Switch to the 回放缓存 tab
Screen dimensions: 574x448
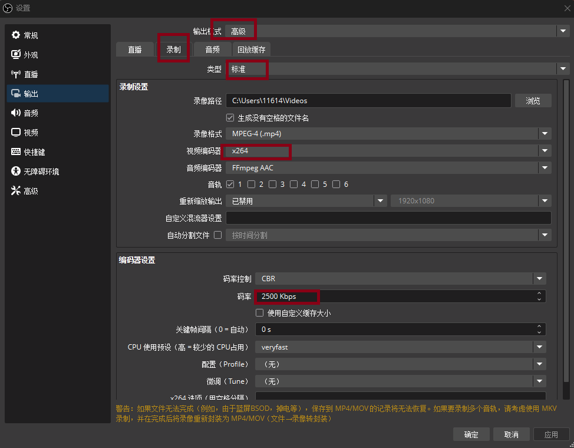coord(252,50)
